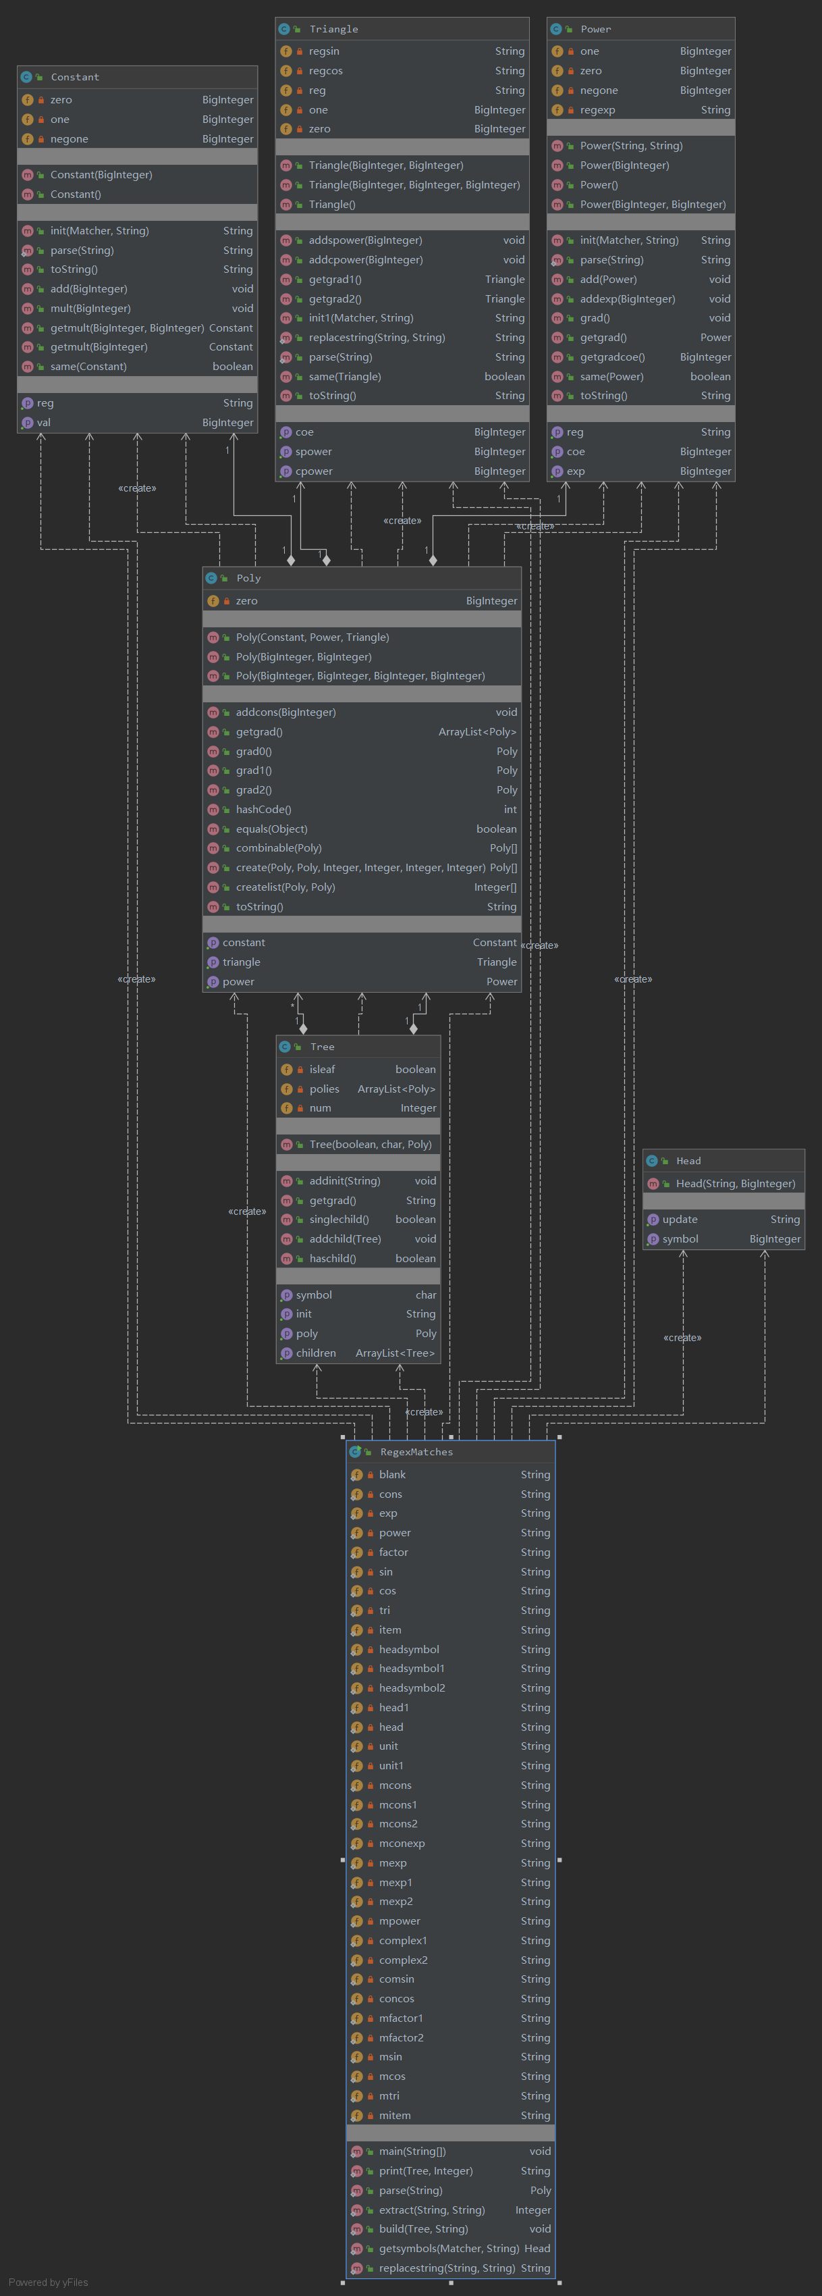822x2296 pixels.
Task: Select the build(Tree, String) method
Action: (451, 2229)
